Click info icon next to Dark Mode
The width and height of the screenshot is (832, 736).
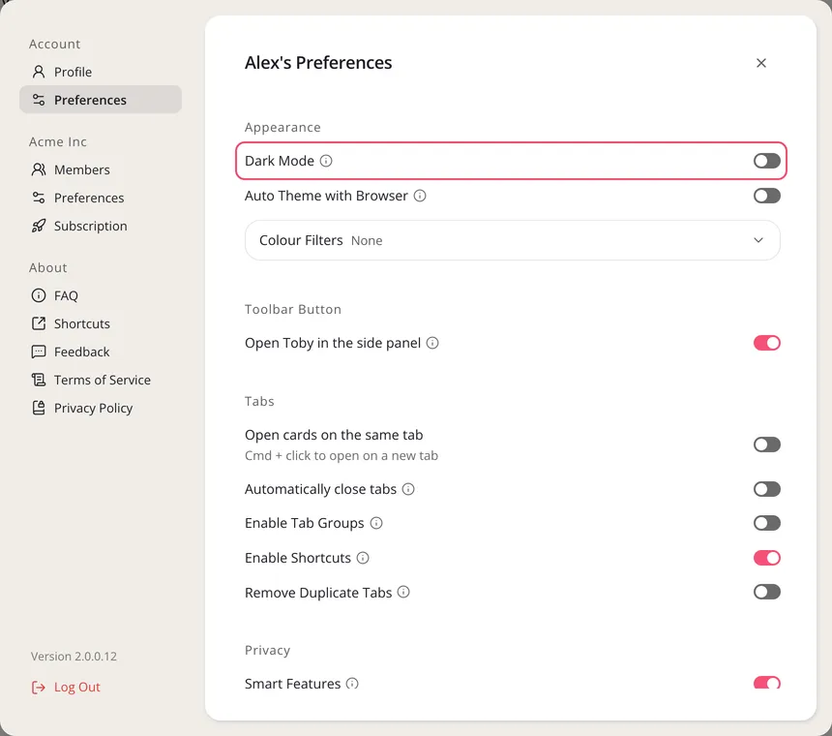click(x=326, y=161)
